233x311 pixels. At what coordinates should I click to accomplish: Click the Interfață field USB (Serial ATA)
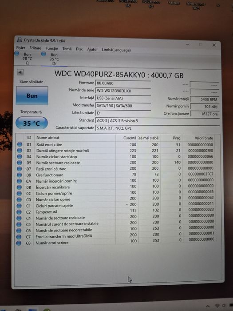[123, 98]
